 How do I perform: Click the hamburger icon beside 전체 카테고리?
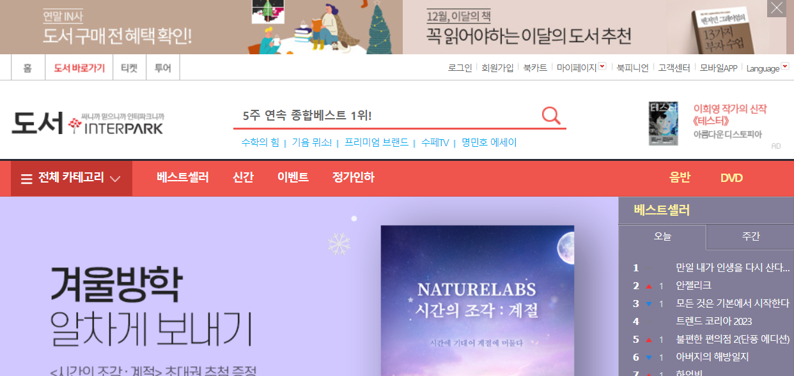26,179
